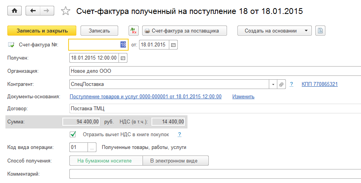Open the Контрагент record via open icon

click(282, 84)
